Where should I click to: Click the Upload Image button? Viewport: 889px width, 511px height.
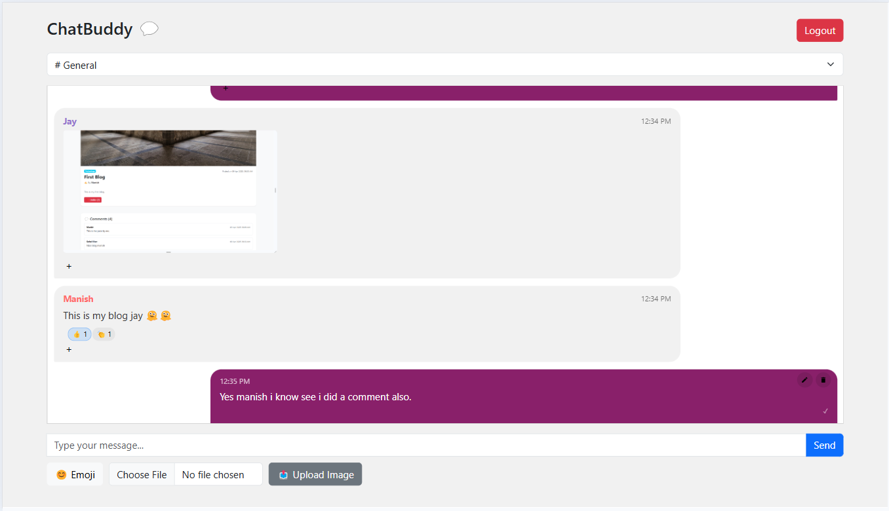(x=315, y=474)
